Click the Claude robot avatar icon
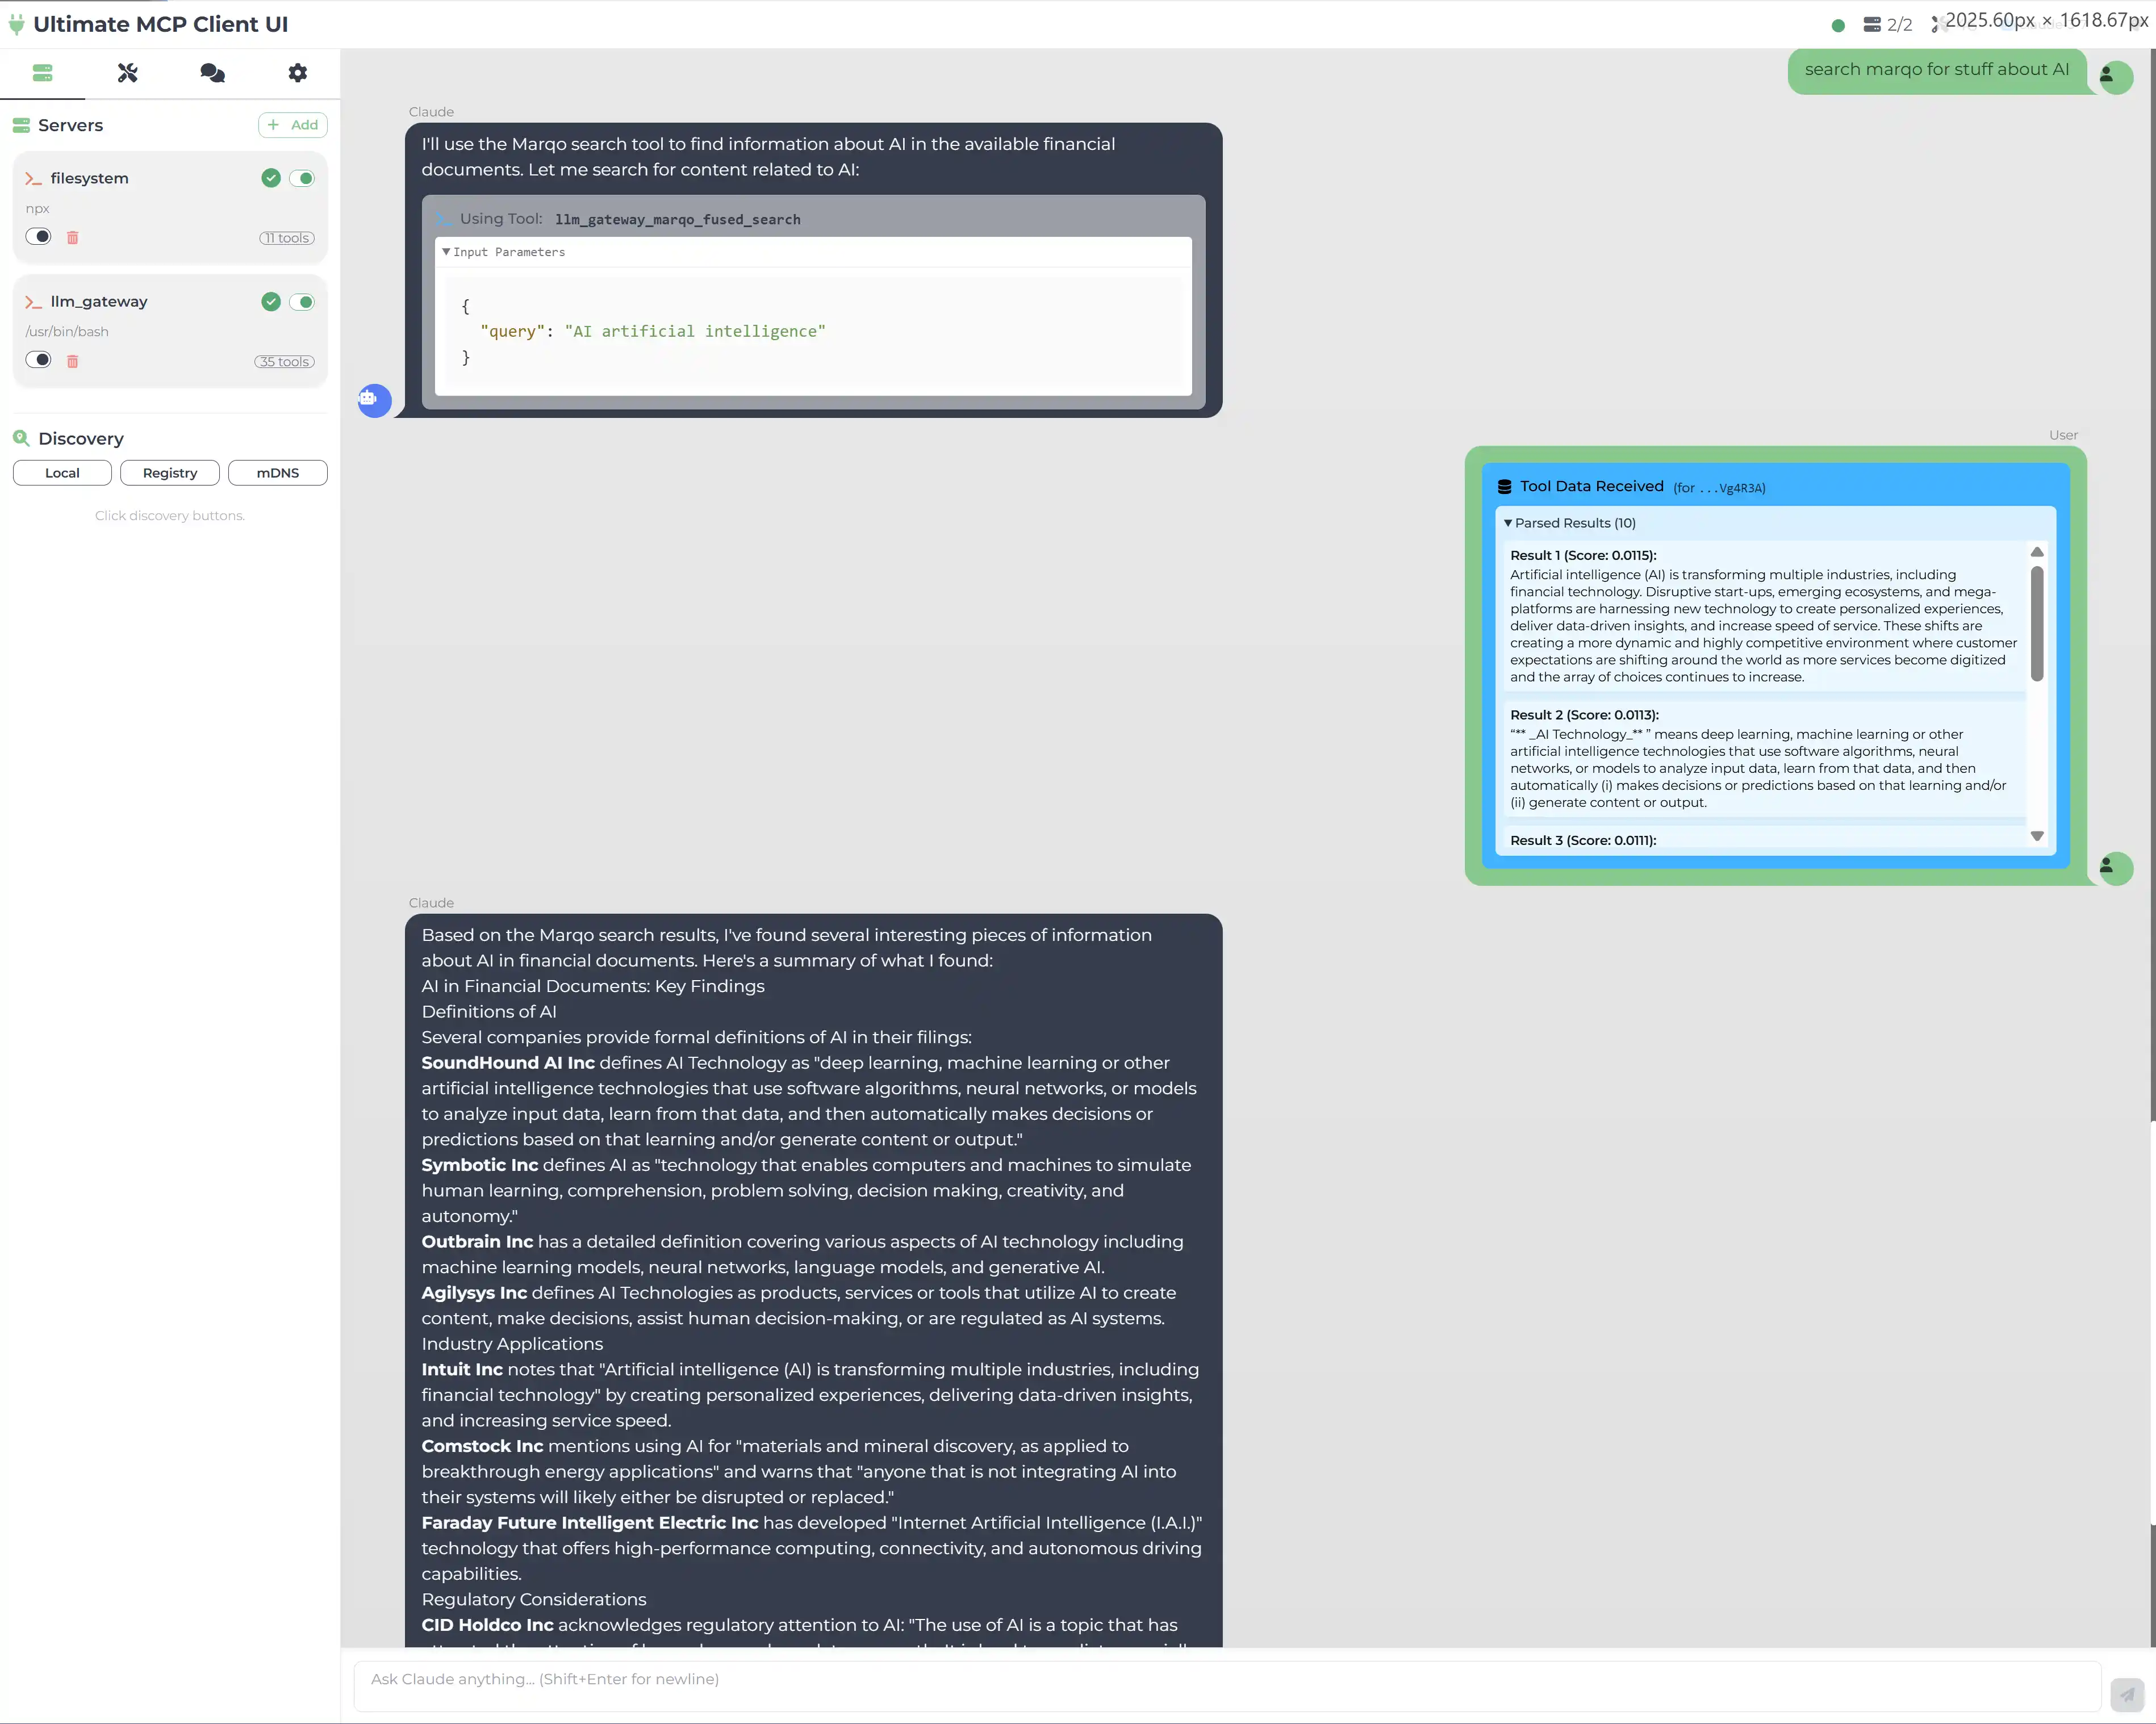 click(374, 400)
